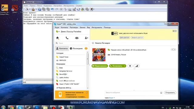Image resolution: width=194 pixels, height=109 pixels.
Task: Open the Skype menu in the Skype menu bar
Action: click(57, 28)
